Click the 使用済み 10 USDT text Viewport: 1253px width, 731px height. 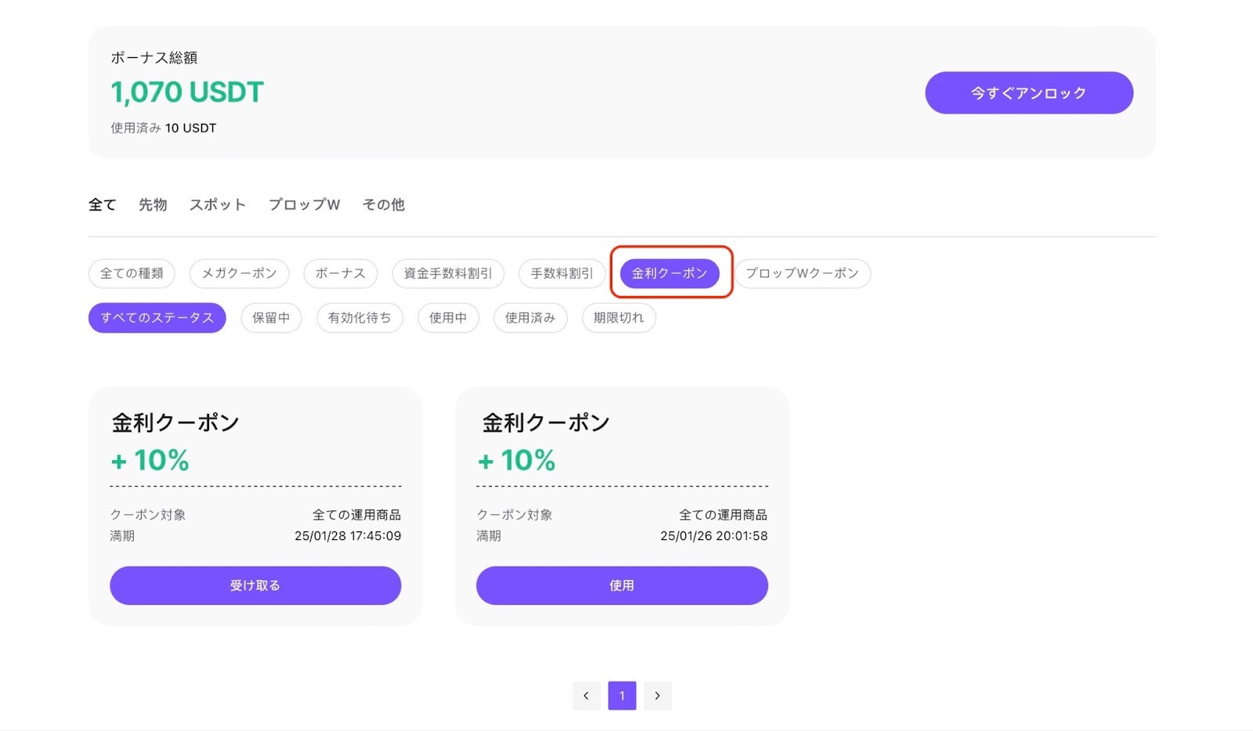coord(164,128)
